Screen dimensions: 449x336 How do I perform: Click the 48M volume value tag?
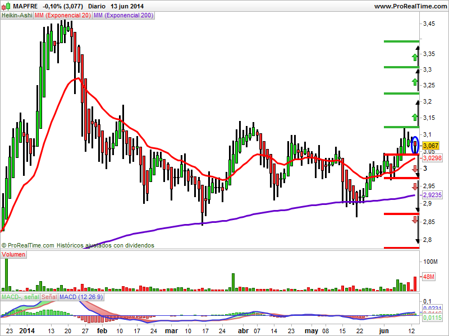429,277
